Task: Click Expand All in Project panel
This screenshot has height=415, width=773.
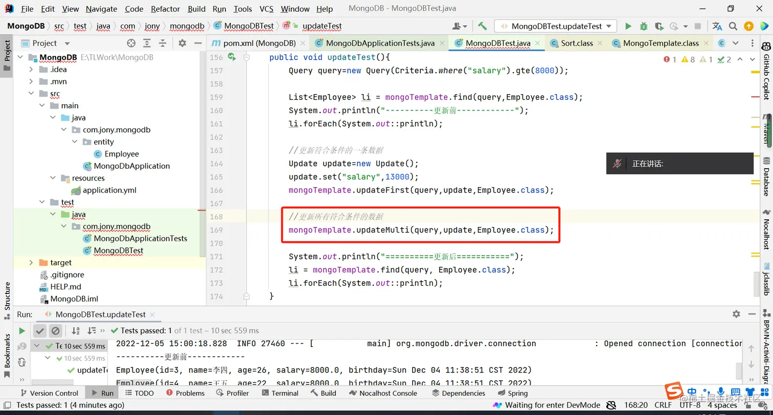Action: pos(147,43)
